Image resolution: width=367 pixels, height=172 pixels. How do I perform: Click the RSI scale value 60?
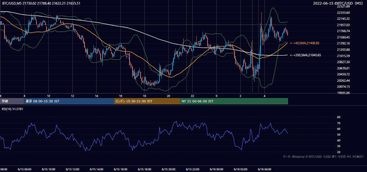point(339,129)
